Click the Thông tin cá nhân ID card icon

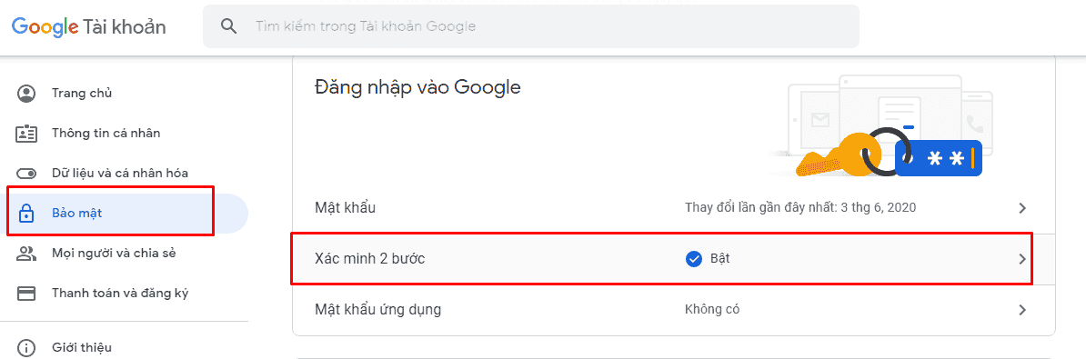[26, 134]
